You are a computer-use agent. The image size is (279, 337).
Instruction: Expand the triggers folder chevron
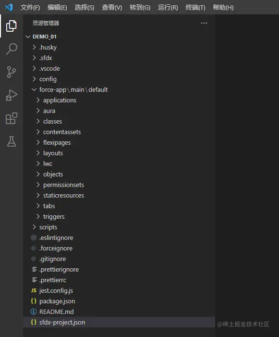tap(38, 216)
